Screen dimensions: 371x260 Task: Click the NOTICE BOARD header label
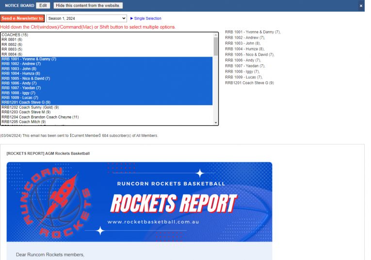[x=19, y=5]
